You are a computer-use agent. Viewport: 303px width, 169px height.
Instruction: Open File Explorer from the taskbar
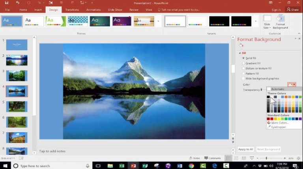[110, 166]
